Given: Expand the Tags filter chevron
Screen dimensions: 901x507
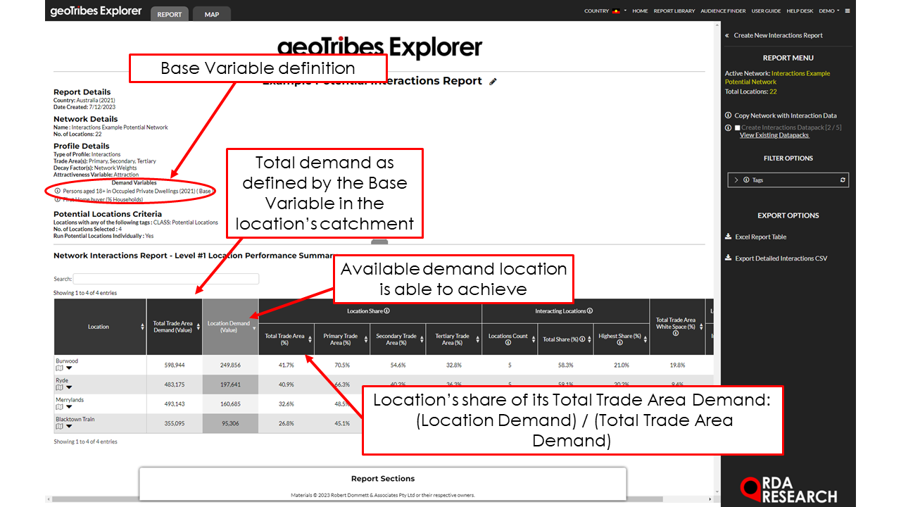Looking at the screenshot, I should click(736, 180).
